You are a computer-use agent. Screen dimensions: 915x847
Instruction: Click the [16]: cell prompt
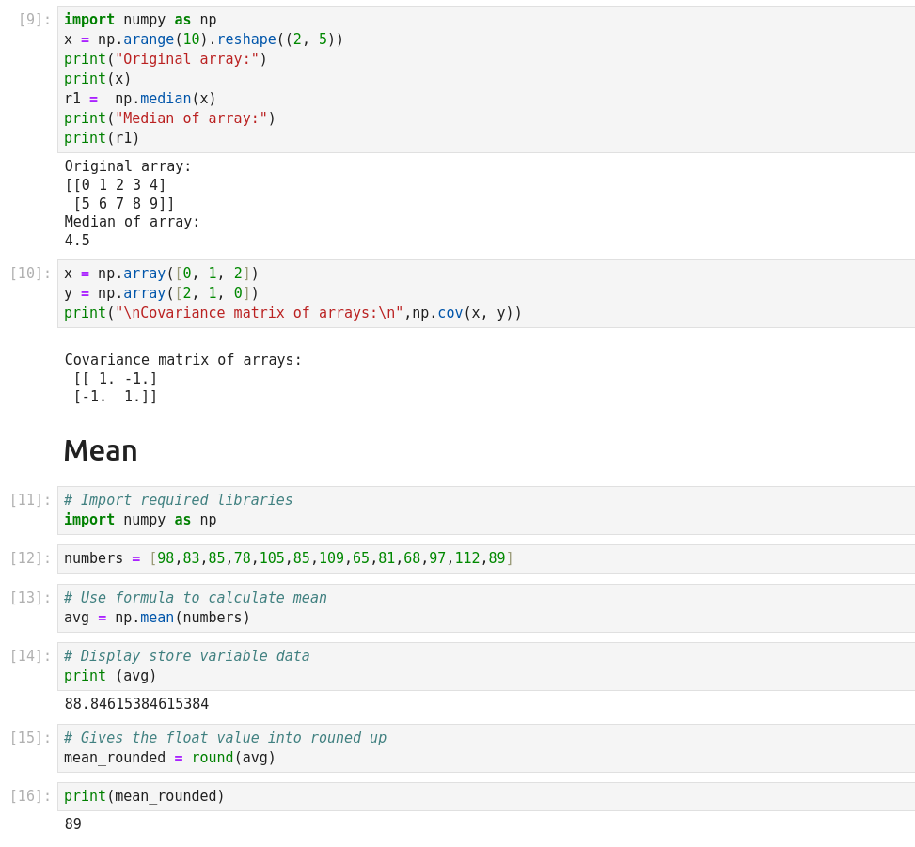[x=30, y=796]
